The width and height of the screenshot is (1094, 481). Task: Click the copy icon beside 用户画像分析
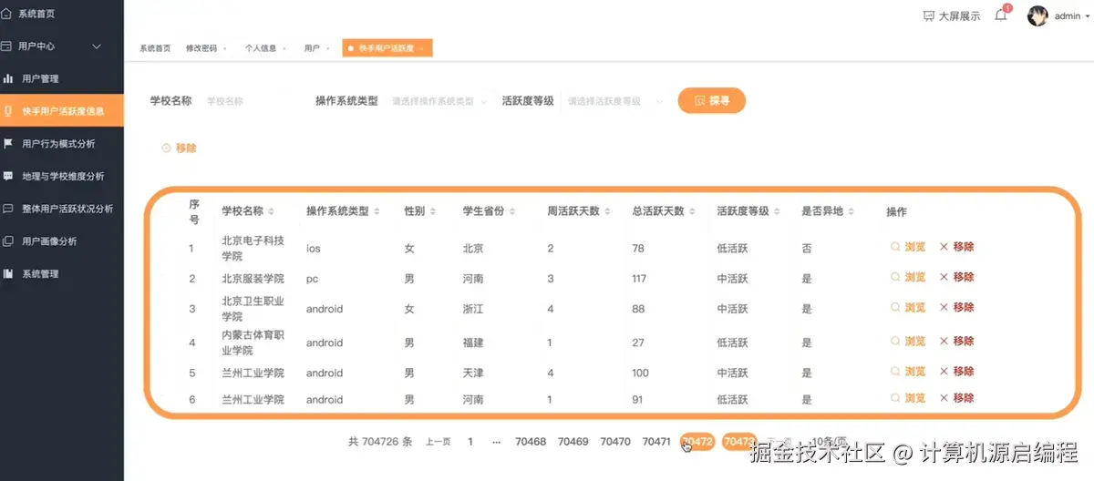click(8, 241)
